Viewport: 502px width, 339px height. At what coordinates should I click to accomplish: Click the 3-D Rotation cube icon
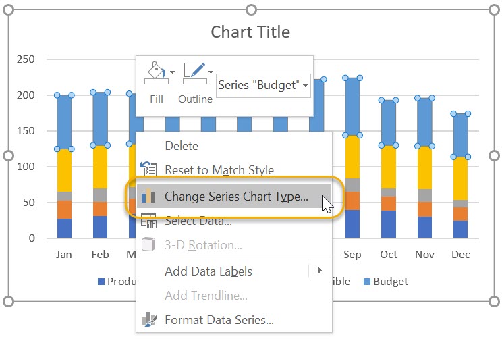(148, 244)
